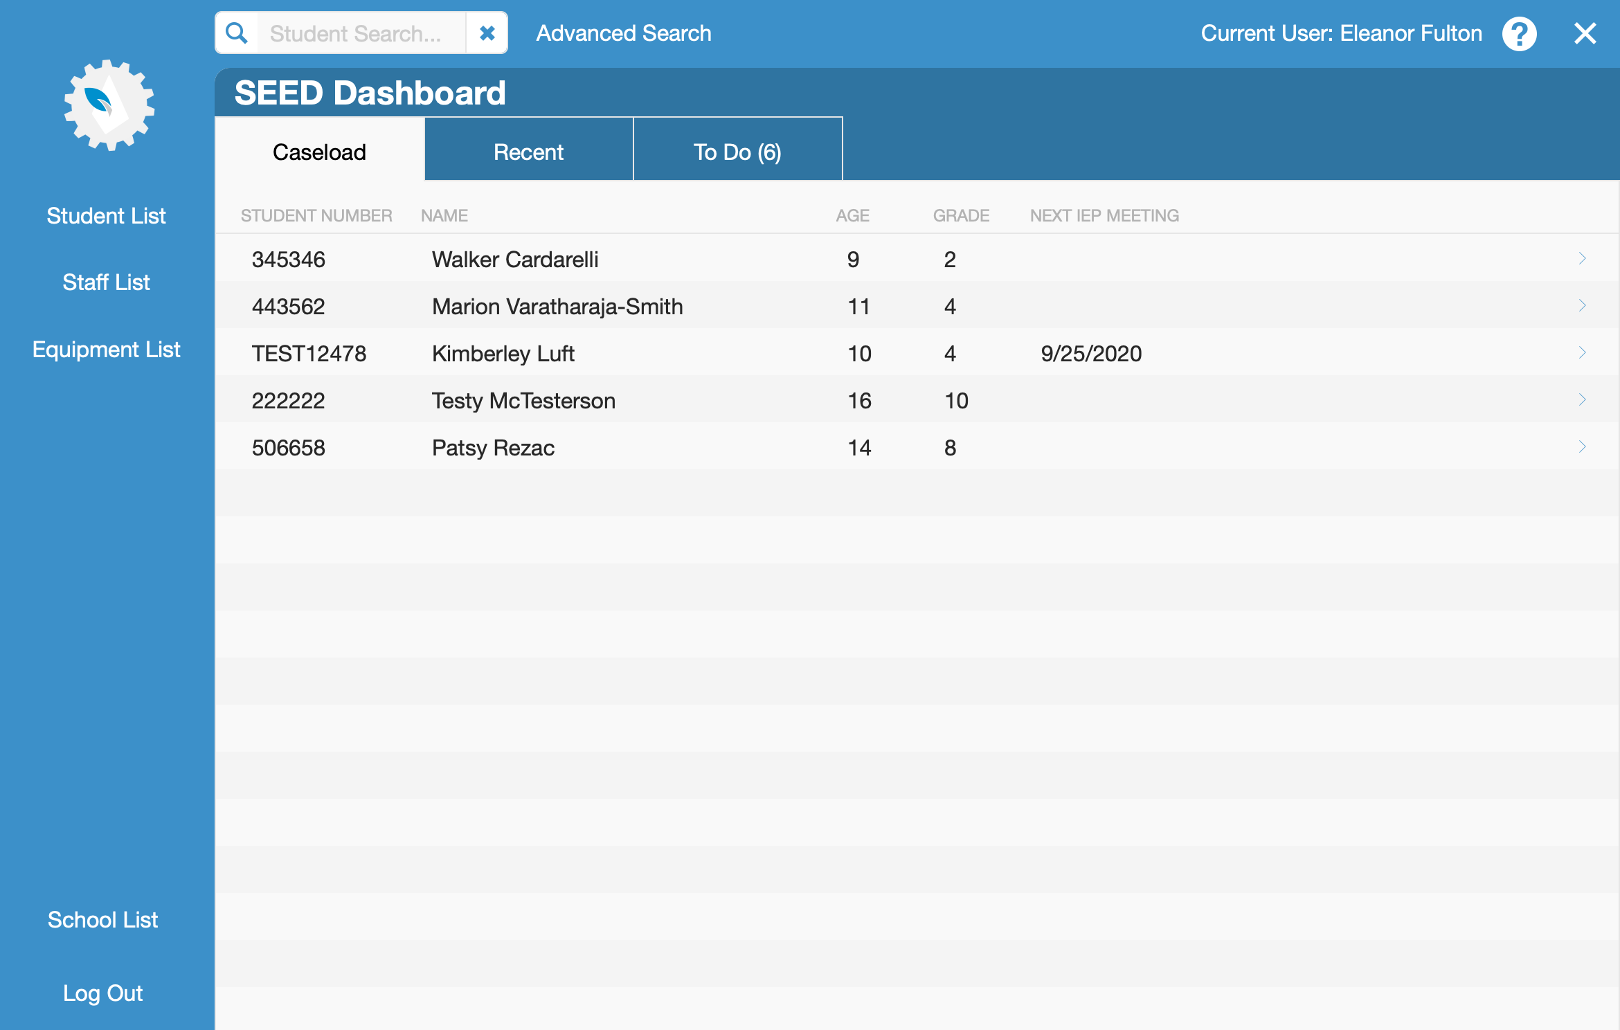This screenshot has width=1620, height=1030.
Task: Click age 16 in Testy McTesterson row
Action: pyautogui.click(x=859, y=401)
